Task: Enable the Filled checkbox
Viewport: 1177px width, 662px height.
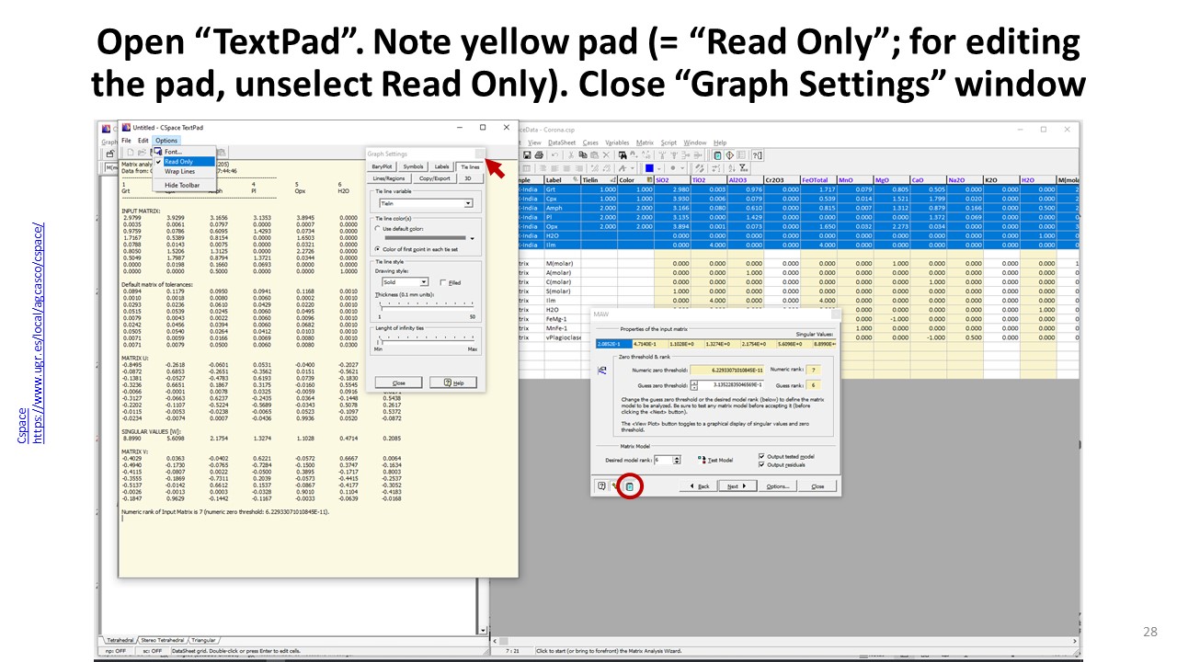Action: (x=443, y=282)
